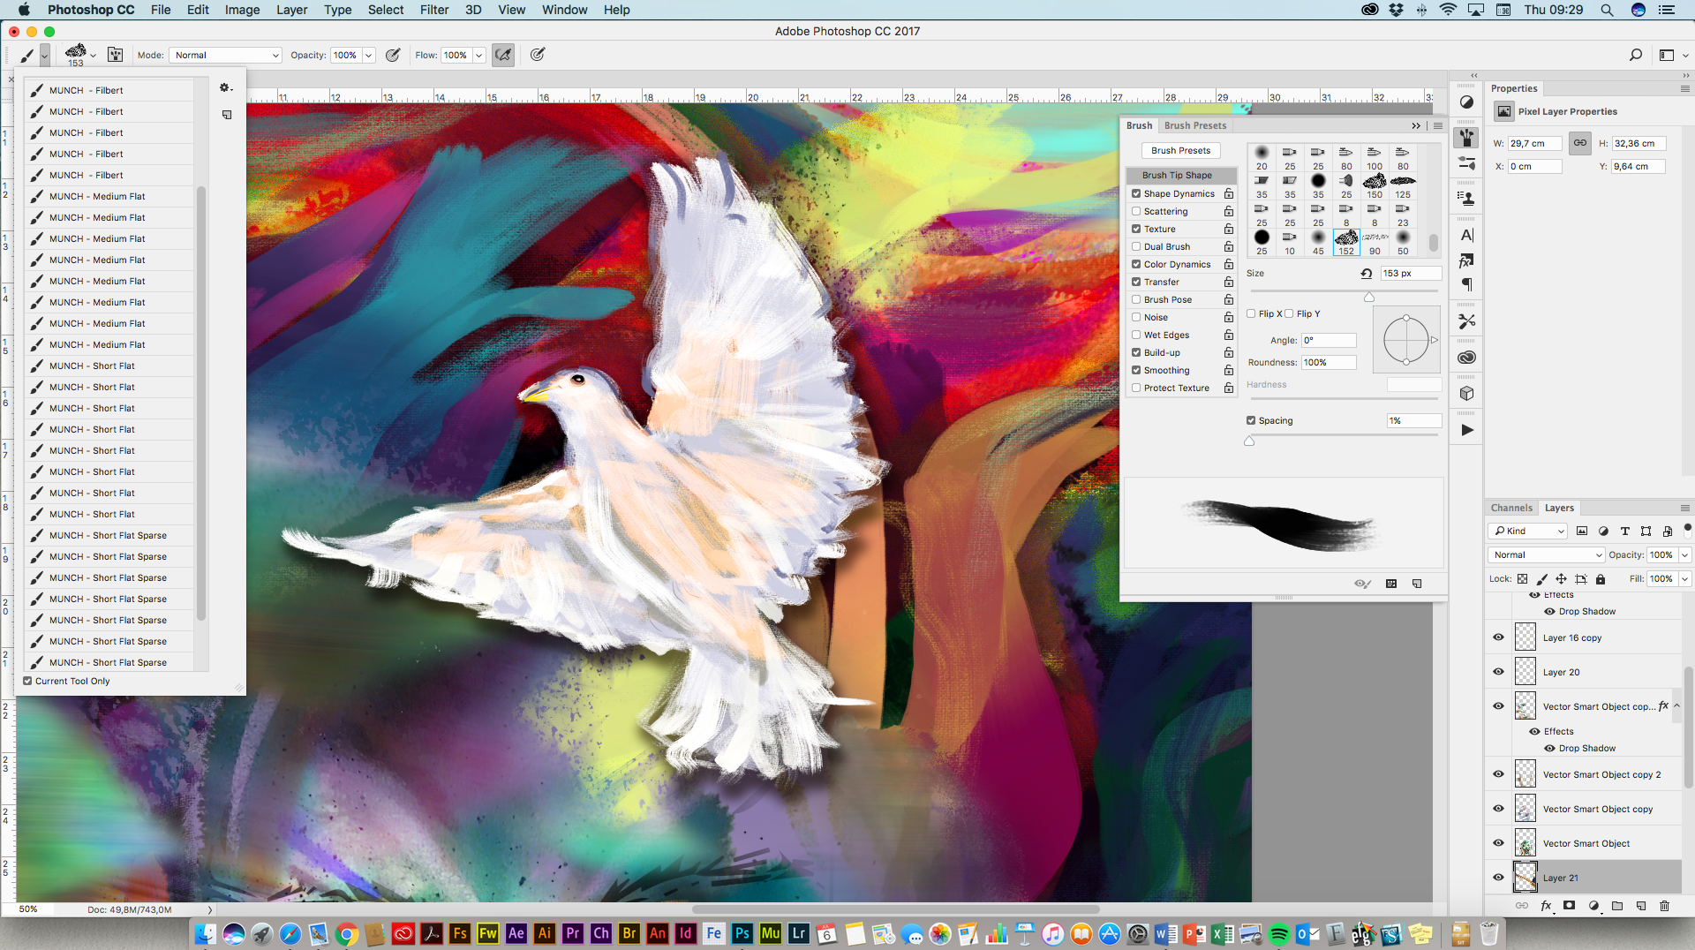Open the Actions panel play icon
This screenshot has height=950, width=1695.
(1466, 430)
